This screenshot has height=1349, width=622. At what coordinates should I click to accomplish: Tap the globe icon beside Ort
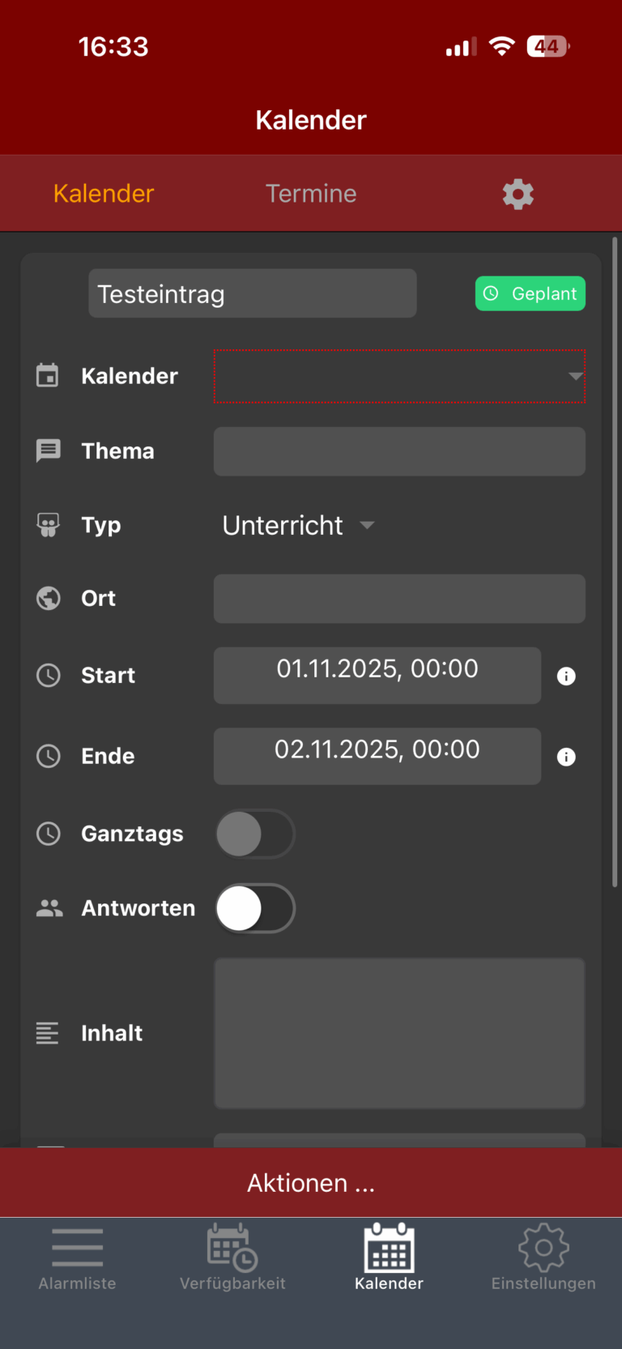tap(49, 598)
